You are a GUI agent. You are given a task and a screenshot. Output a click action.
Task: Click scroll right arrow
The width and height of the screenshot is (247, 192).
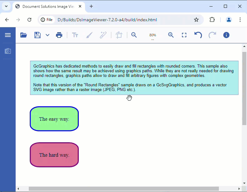coord(239,189)
